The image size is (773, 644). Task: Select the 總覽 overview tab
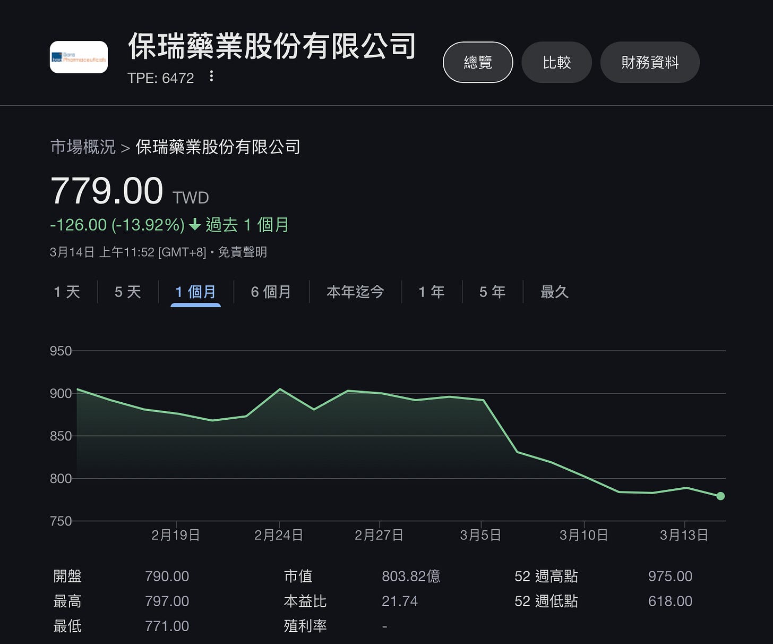click(478, 62)
